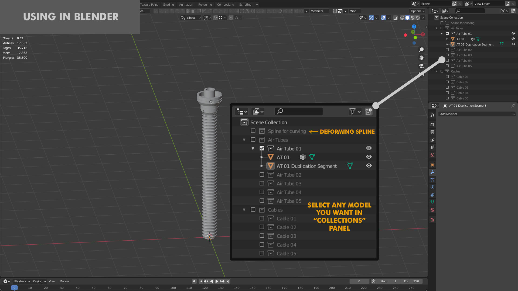Switch to the Animation workspace tab
The width and height of the screenshot is (518, 291).
[x=186, y=5]
